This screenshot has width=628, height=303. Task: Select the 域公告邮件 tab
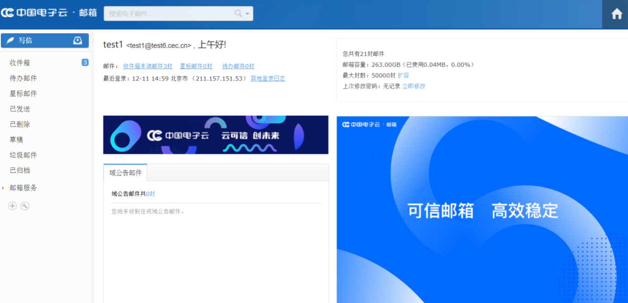[x=125, y=173]
